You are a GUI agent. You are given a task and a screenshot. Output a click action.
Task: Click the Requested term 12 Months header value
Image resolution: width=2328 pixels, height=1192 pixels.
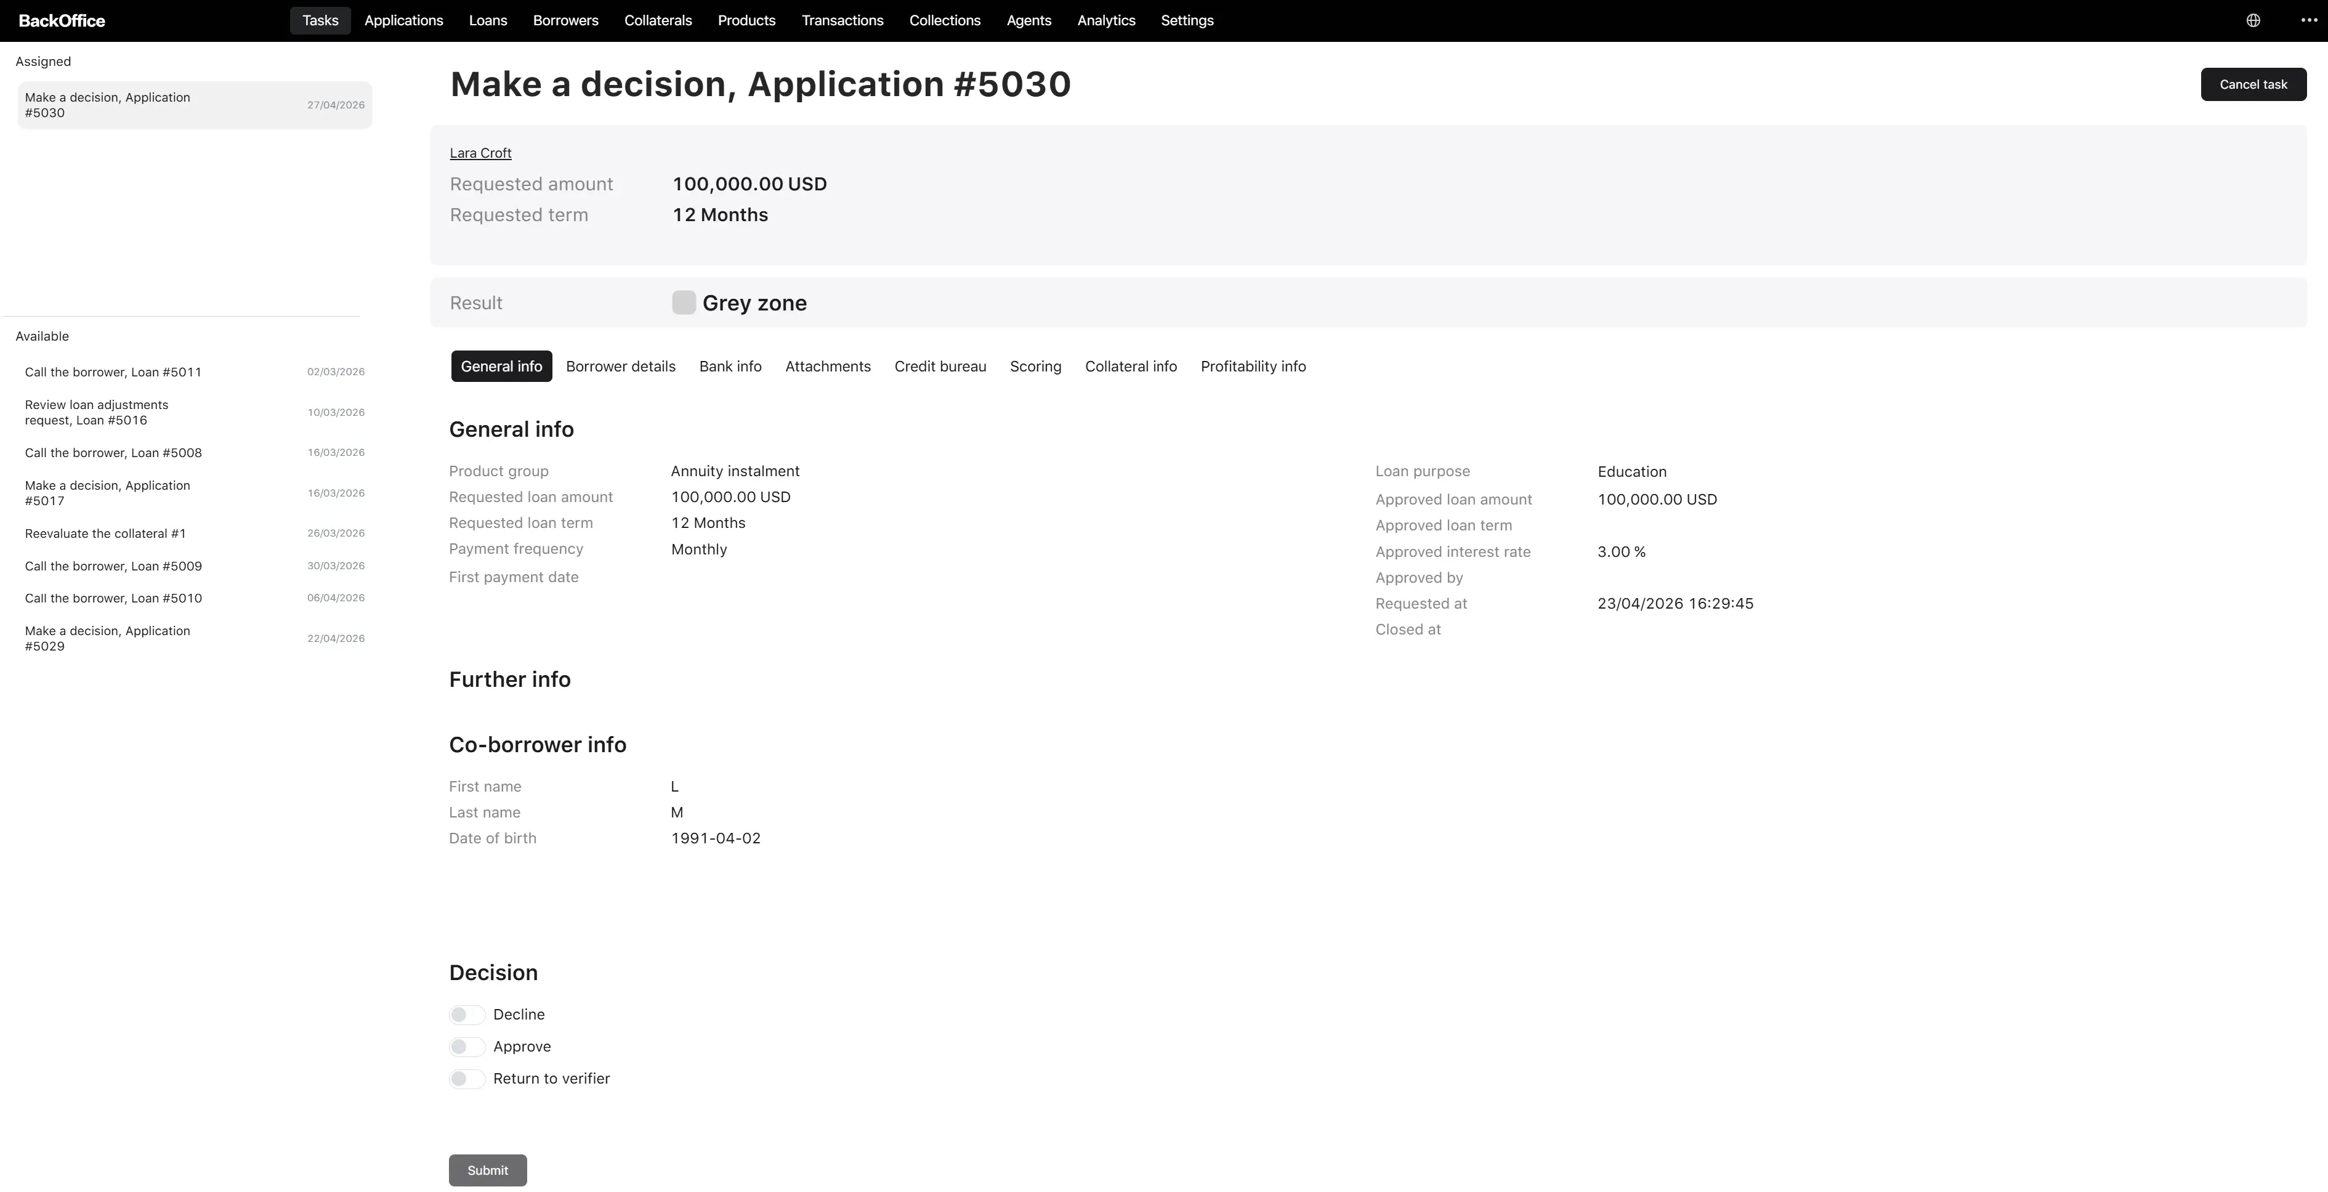[x=721, y=215]
